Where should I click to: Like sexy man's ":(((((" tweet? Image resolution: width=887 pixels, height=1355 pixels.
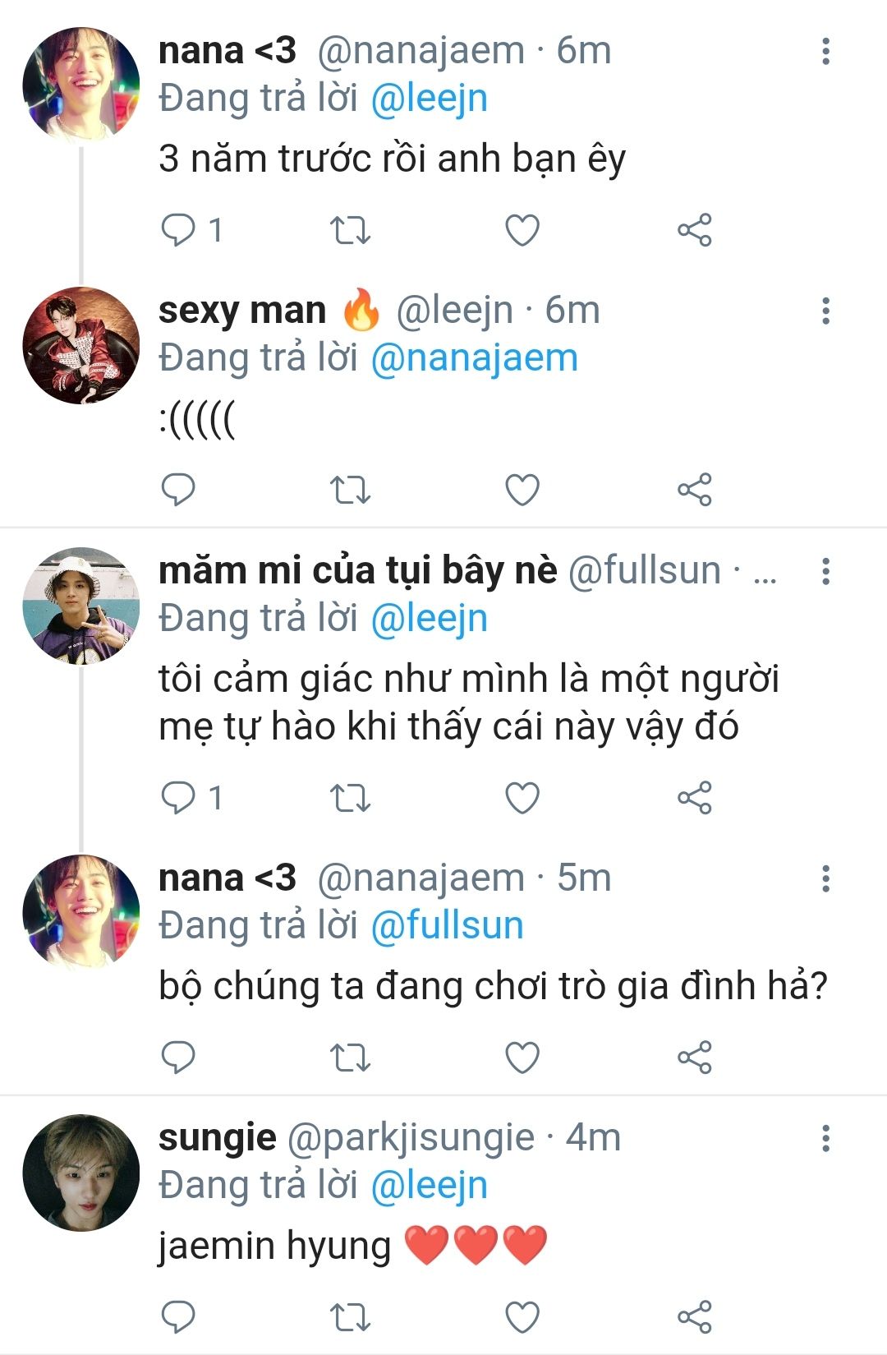(522, 490)
